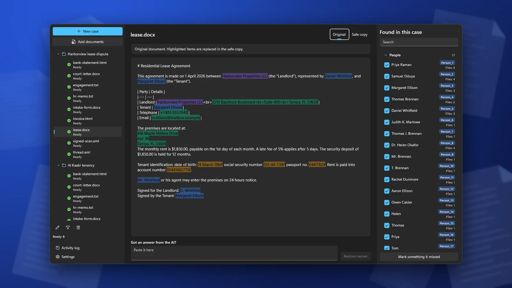Toggle Margaret Ellison checkbox
This screenshot has height=288, width=512.
pyautogui.click(x=387, y=88)
